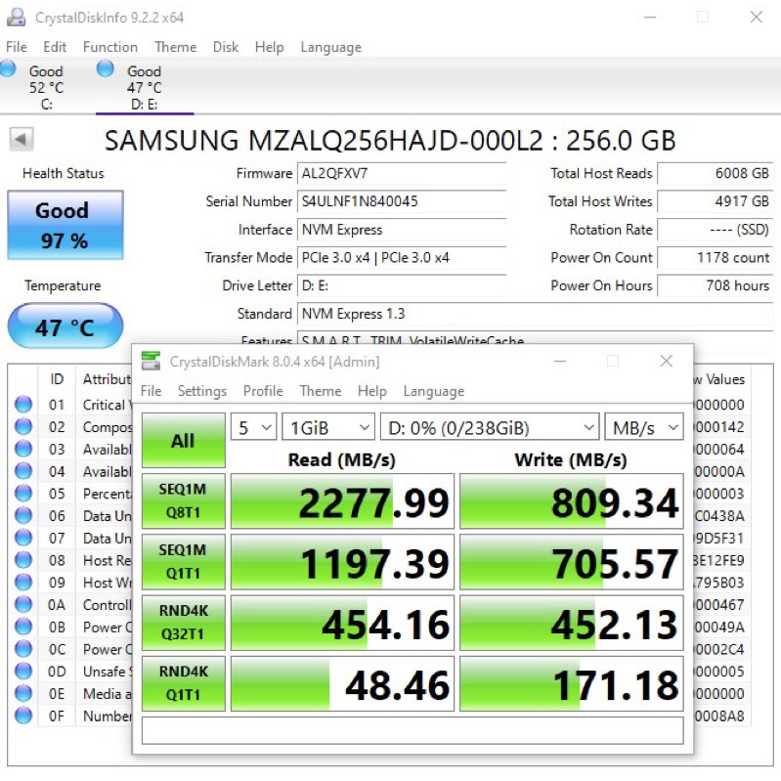Open CrystalDiskMark Help menu
The image size is (781, 781).
(x=372, y=391)
